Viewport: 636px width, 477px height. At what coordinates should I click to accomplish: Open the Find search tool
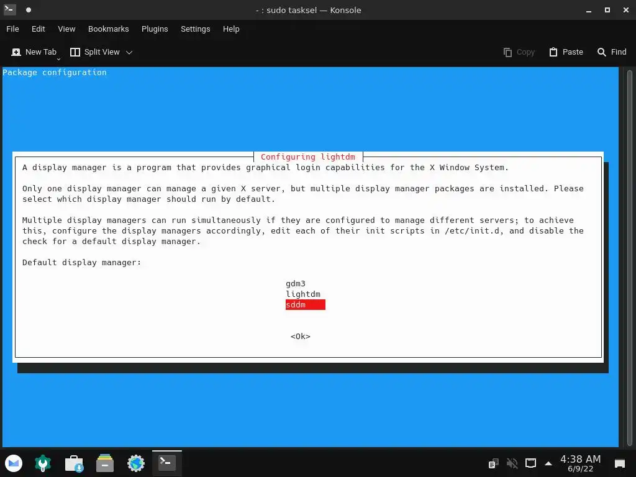coord(612,52)
